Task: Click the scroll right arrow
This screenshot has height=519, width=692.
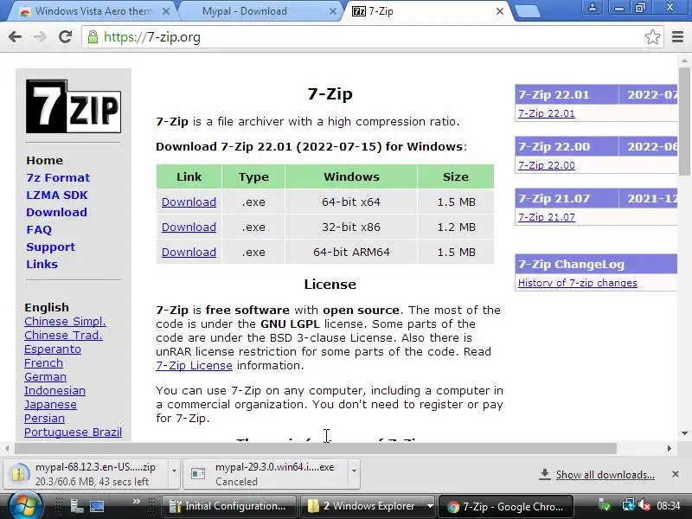Action: (x=669, y=448)
